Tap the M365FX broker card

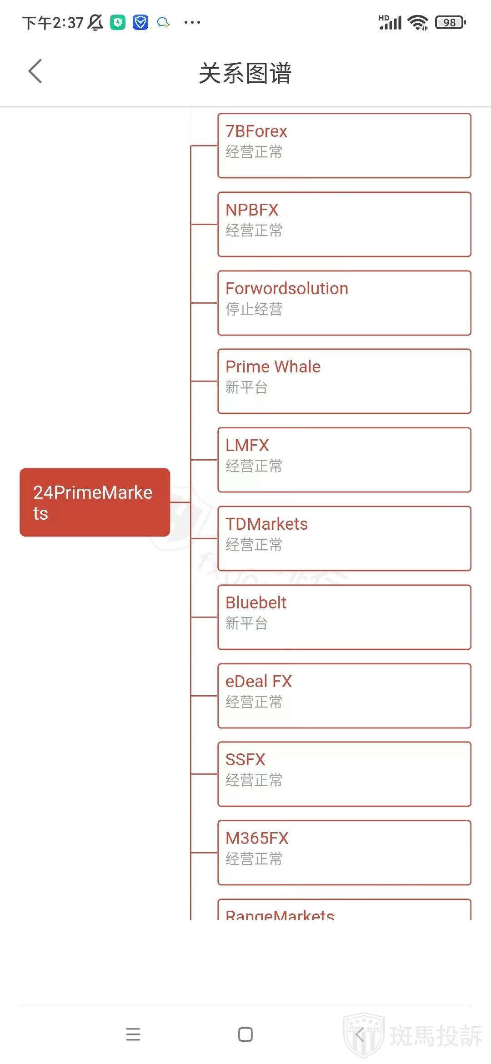pos(344,853)
